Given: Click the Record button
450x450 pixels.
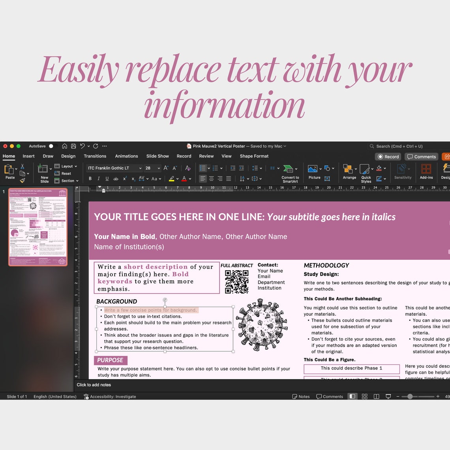Looking at the screenshot, I should coord(388,157).
